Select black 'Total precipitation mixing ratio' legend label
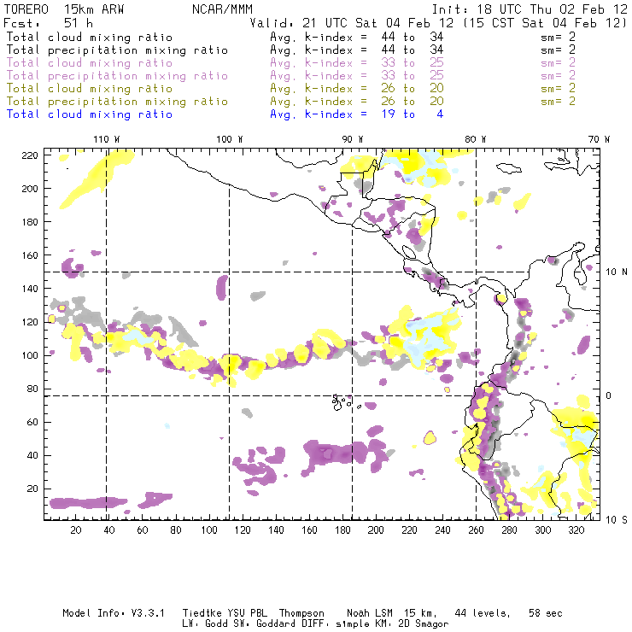The width and height of the screenshot is (632, 632). [117, 50]
